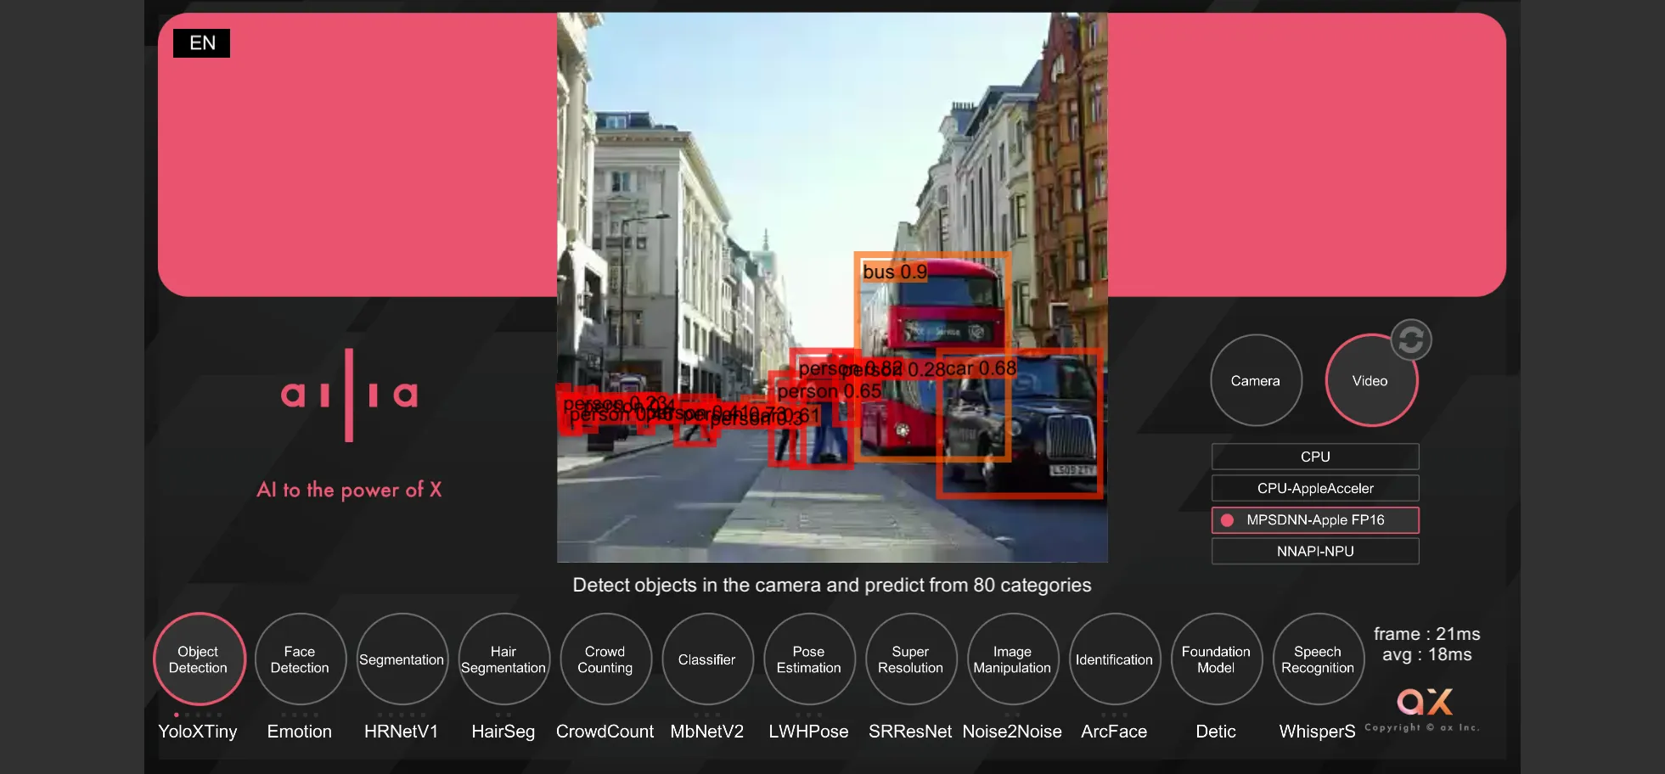
Task: Choose the NNAPI-NPU backend
Action: [x=1315, y=551]
